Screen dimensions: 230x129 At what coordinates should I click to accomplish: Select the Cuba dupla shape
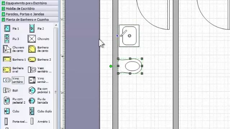[x=41, y=111]
